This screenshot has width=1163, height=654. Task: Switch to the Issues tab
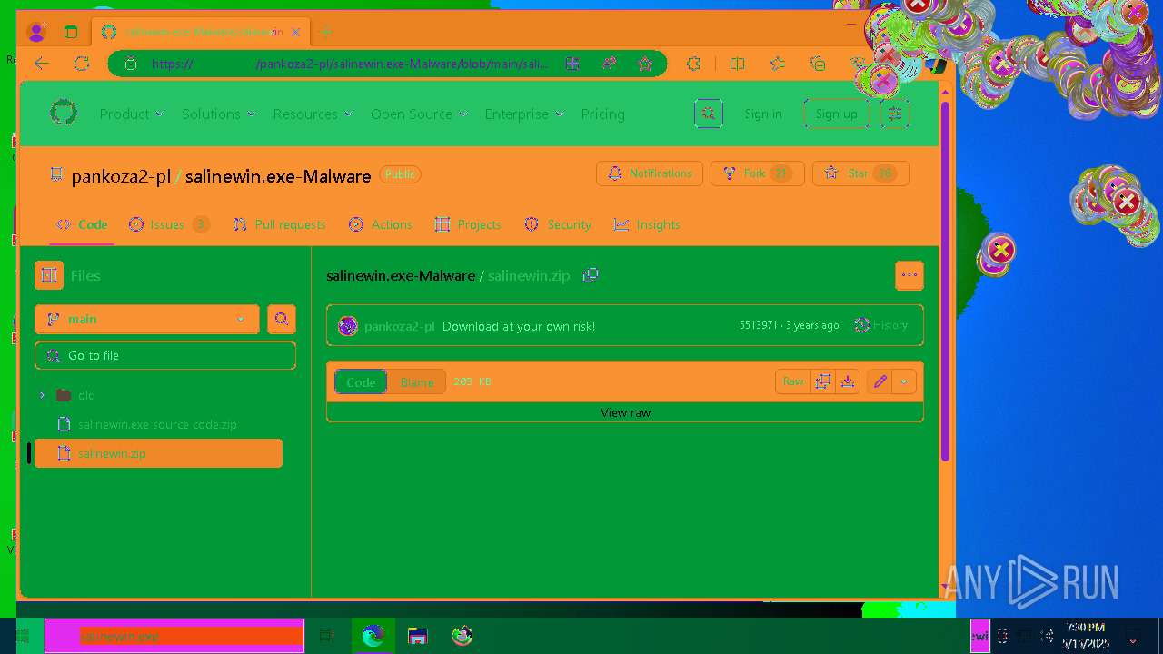coord(169,224)
